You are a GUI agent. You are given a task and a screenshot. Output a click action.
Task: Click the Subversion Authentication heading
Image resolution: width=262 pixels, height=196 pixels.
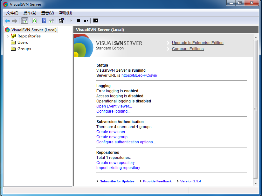coord(120,122)
